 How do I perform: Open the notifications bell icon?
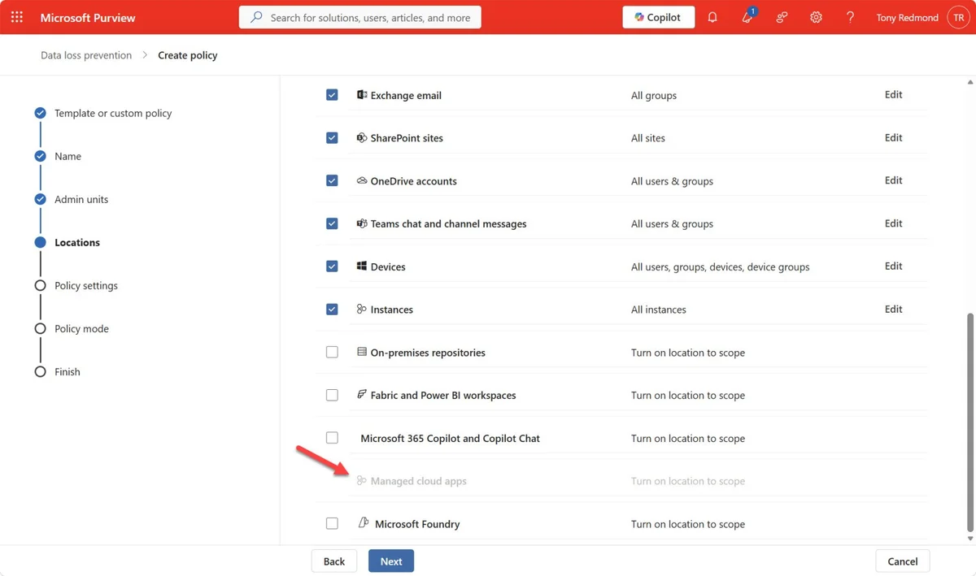712,17
